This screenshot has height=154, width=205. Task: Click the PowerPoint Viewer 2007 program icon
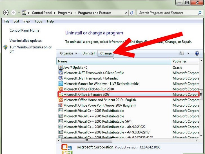pyautogui.click(x=60, y=105)
